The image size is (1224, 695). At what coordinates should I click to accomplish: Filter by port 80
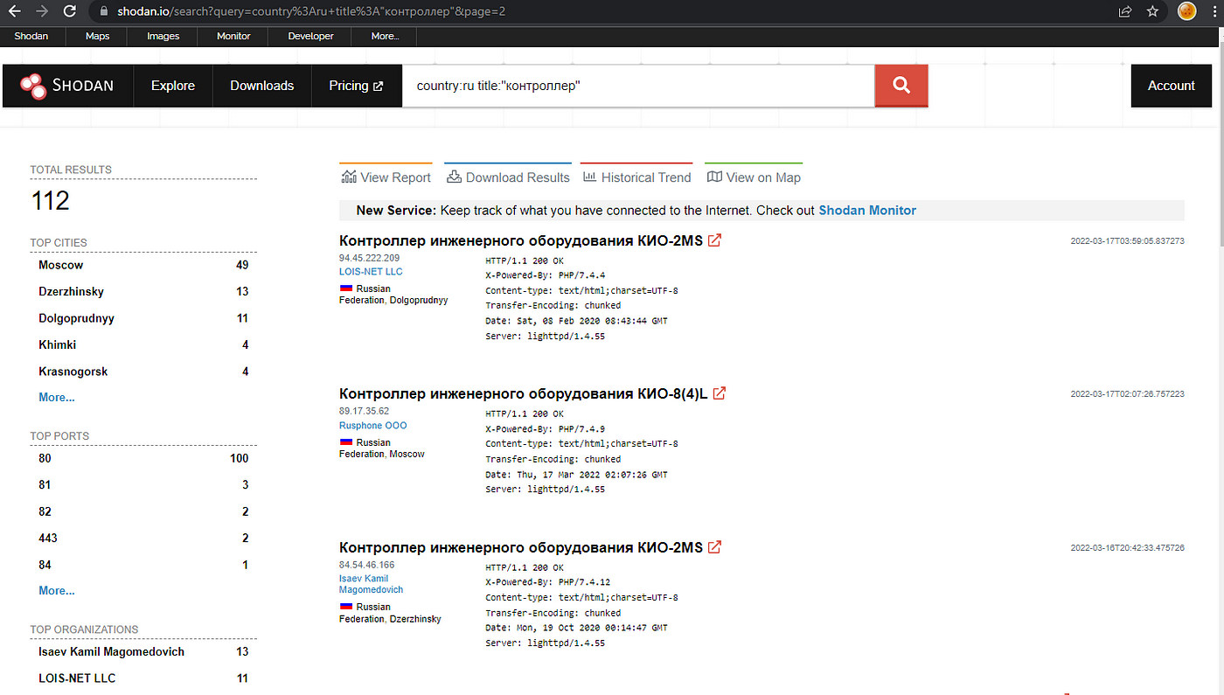45,458
